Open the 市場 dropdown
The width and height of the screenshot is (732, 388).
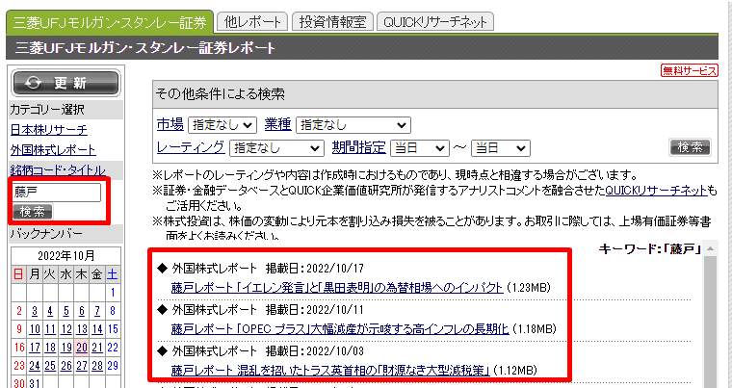pyautogui.click(x=222, y=125)
